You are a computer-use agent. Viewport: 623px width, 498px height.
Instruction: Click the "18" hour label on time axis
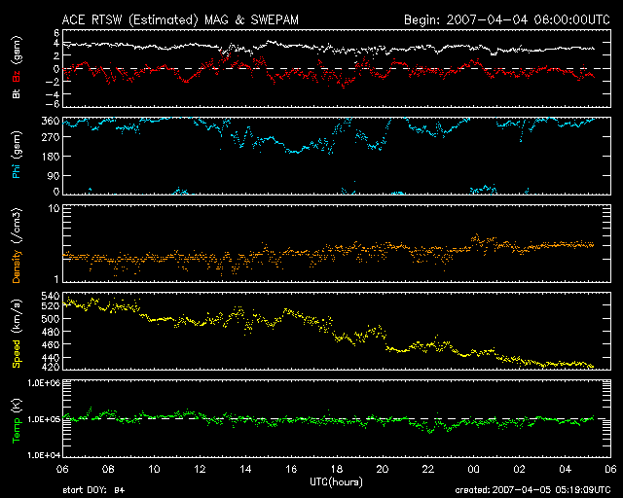[x=337, y=470]
